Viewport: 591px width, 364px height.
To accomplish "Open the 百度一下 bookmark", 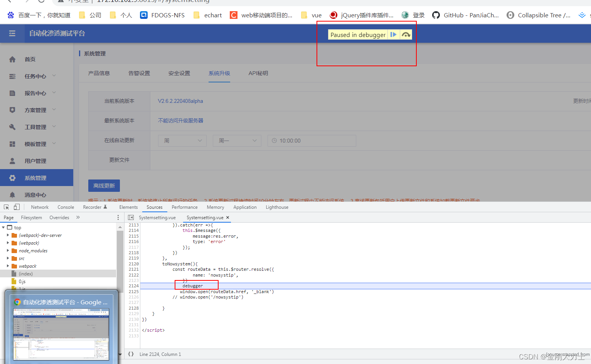I will pos(39,15).
